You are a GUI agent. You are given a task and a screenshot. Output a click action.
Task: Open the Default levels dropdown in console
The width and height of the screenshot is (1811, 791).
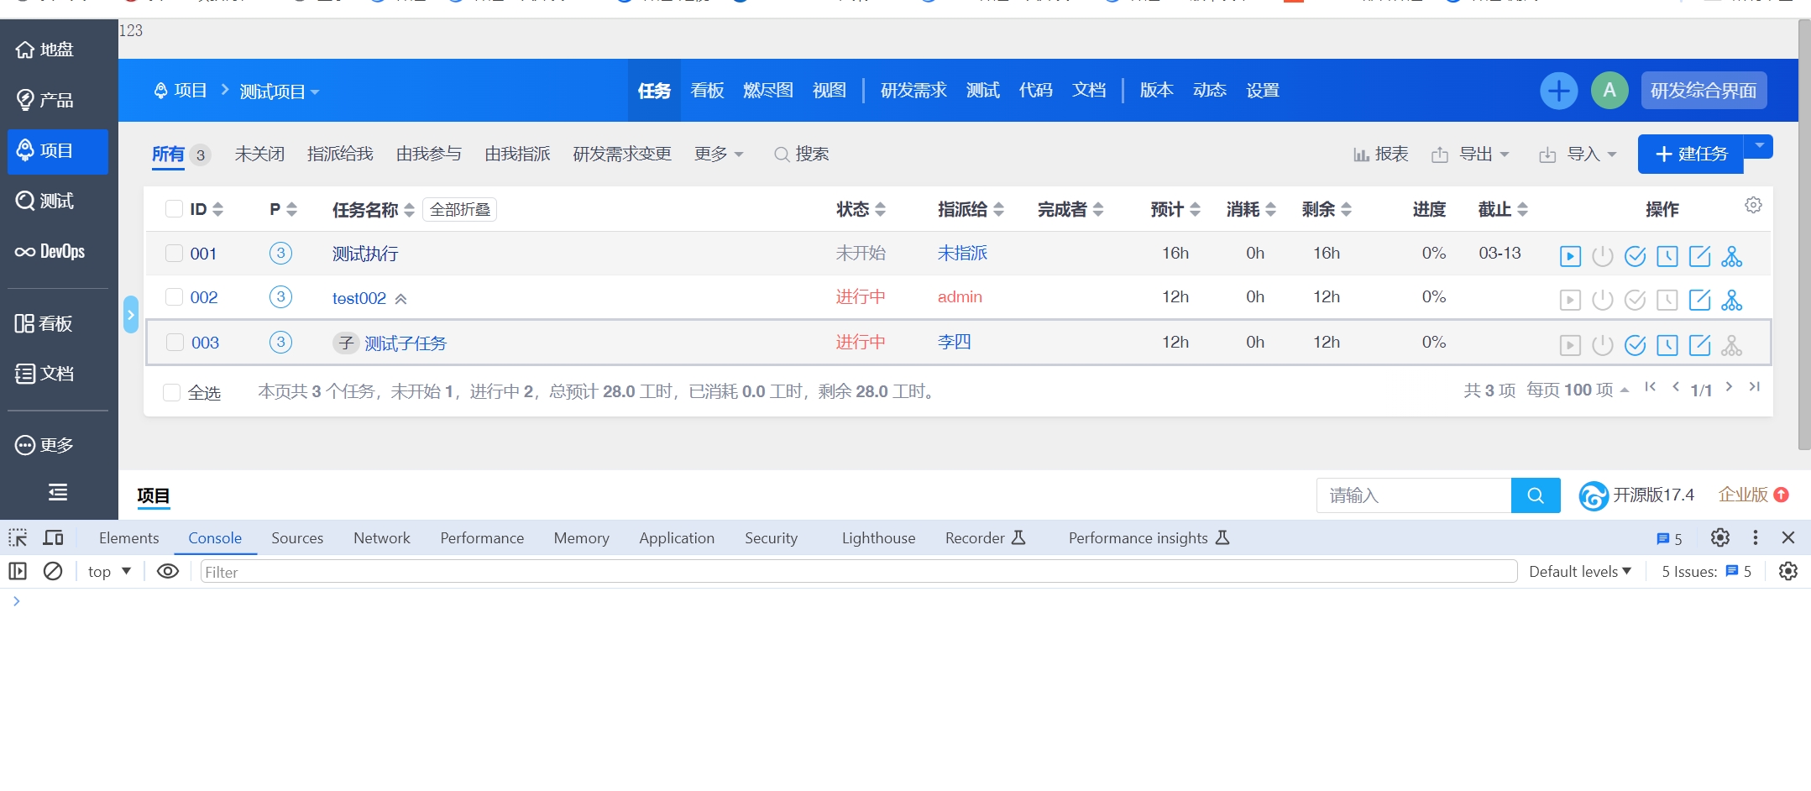click(1579, 571)
